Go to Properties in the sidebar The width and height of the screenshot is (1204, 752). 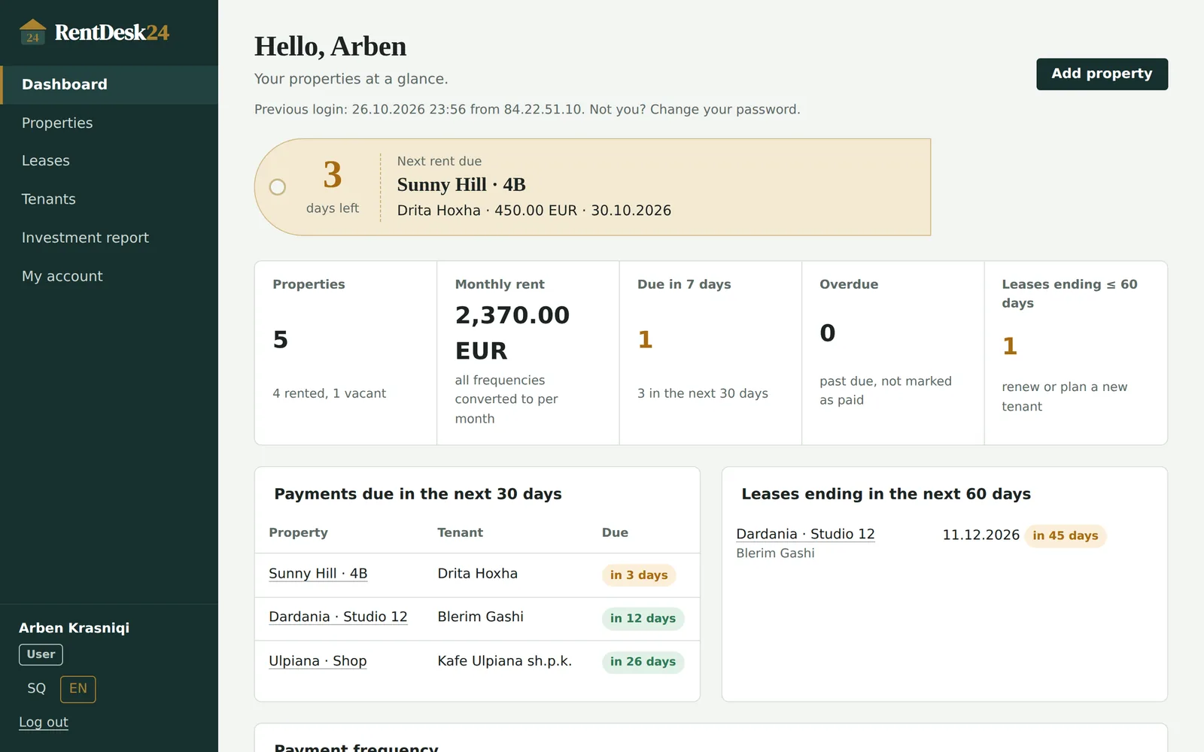(x=109, y=123)
